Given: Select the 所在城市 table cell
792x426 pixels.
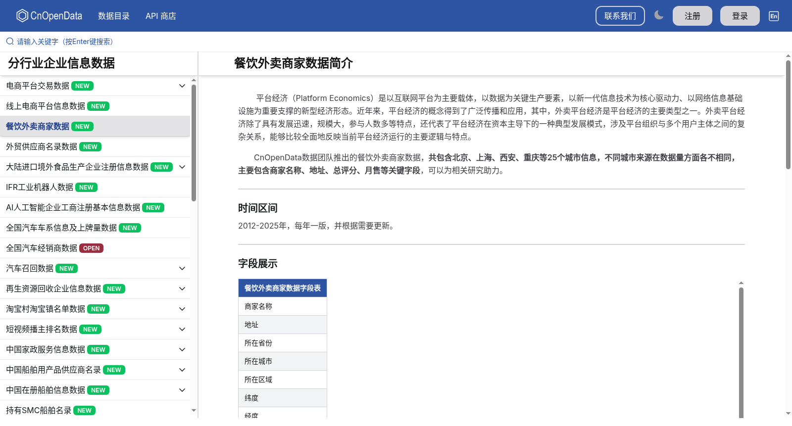Looking at the screenshot, I should pos(283,361).
